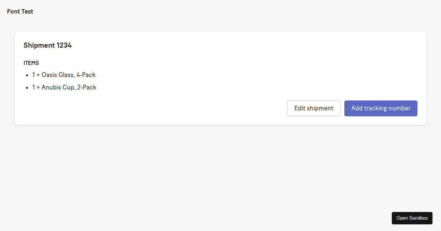This screenshot has height=231, width=441.
Task: Click Add tracking number button
Action: 381,109
